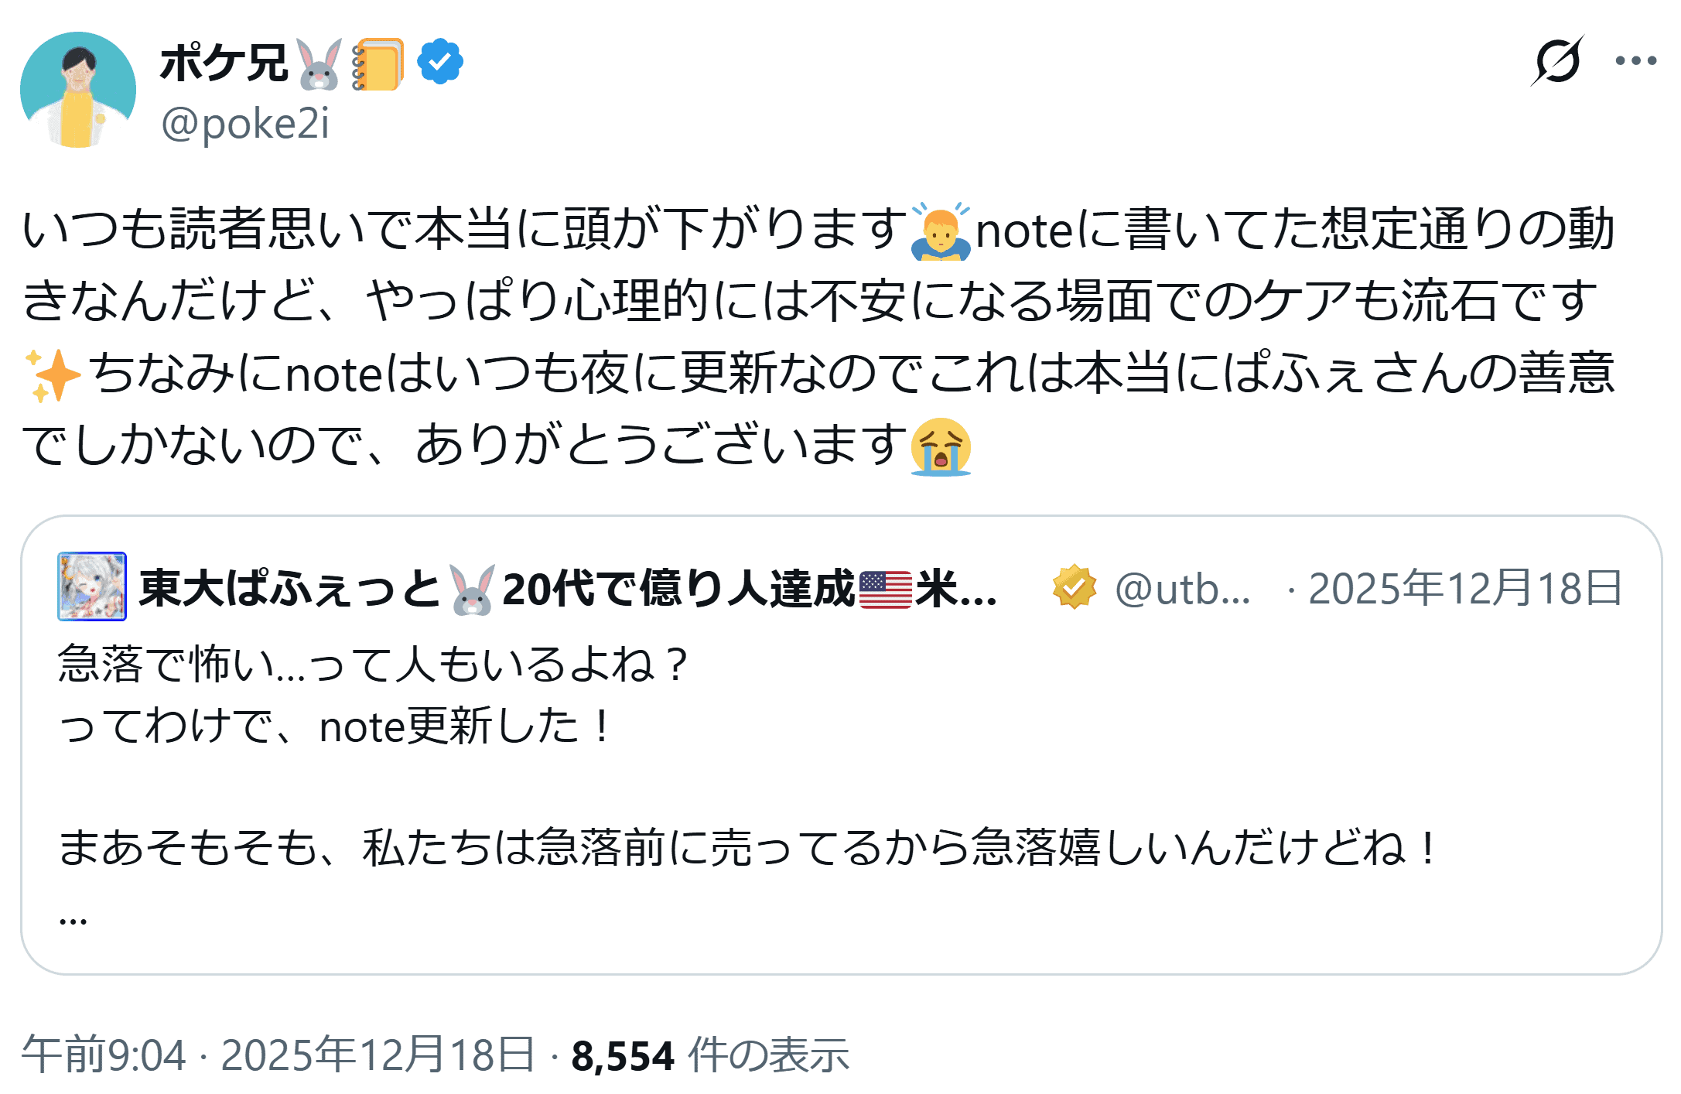
Task: Click the bowing person emoji in post
Action: pyautogui.click(x=940, y=231)
